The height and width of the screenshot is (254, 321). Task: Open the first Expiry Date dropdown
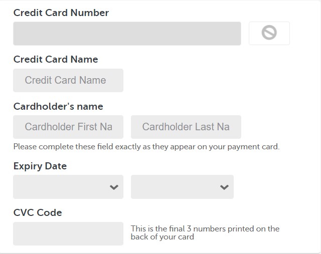[68, 187]
